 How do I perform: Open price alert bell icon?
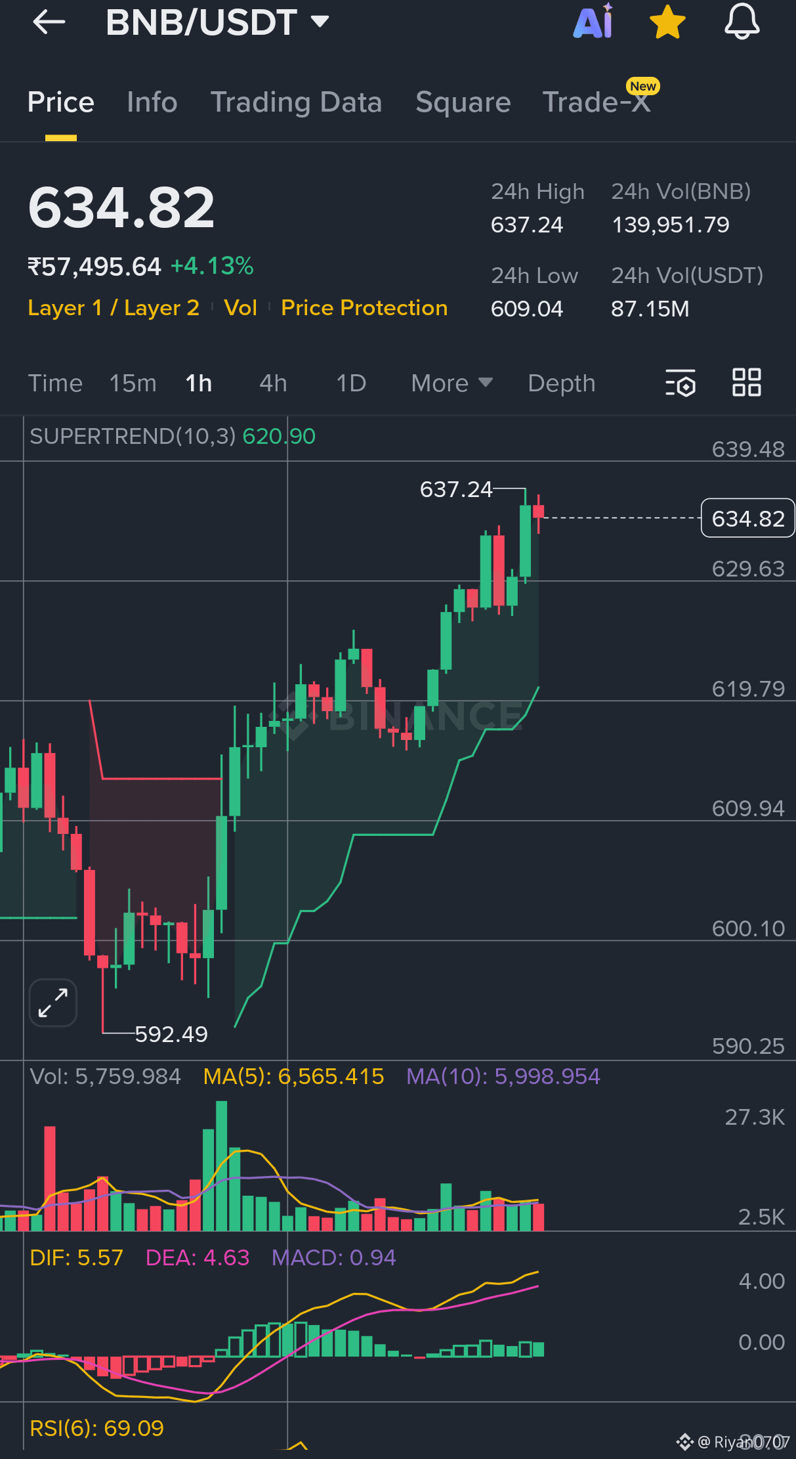742,22
